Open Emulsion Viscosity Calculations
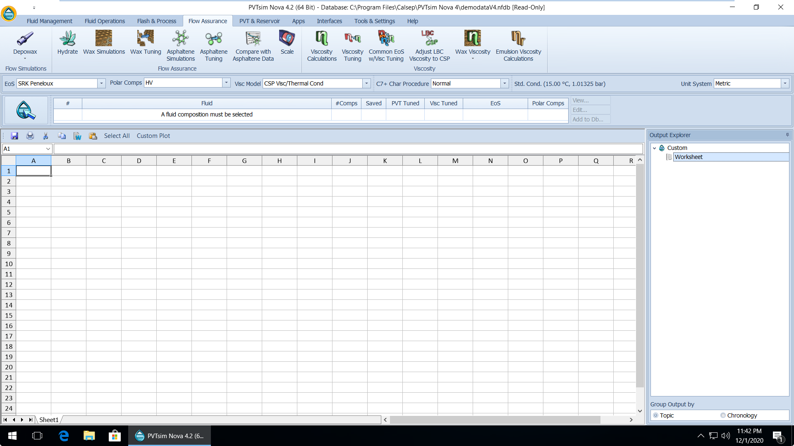 519,46
